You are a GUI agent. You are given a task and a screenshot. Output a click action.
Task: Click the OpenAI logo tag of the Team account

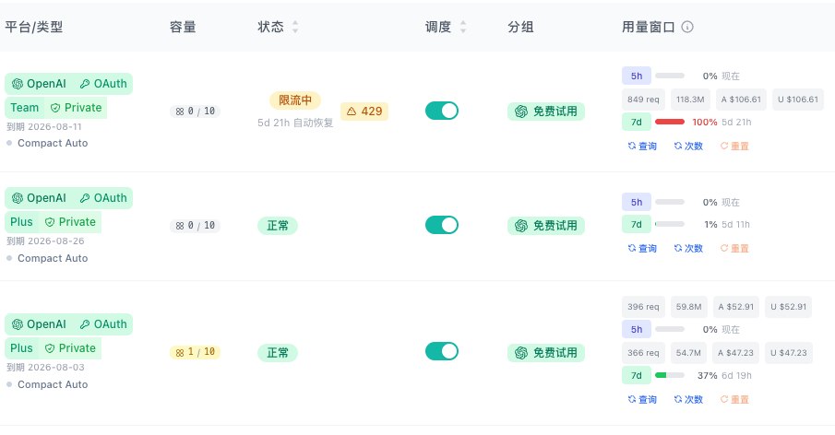point(39,84)
